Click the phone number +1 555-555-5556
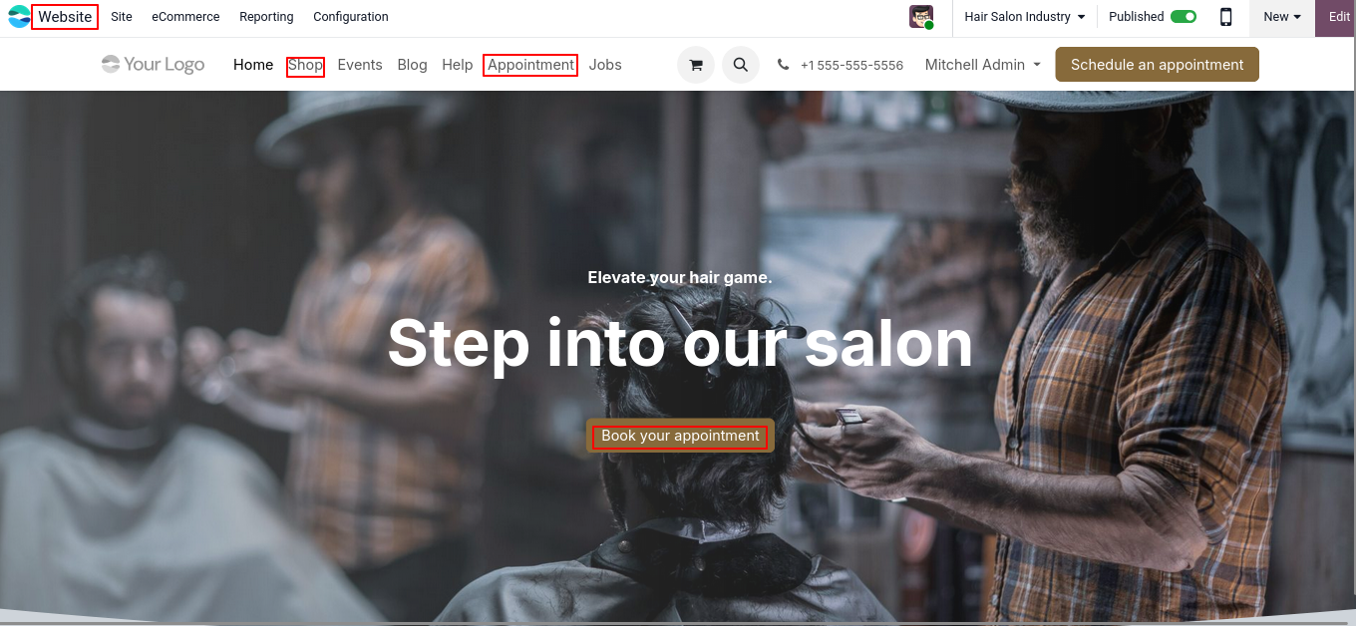Screen dimensions: 1356x626 tap(851, 66)
